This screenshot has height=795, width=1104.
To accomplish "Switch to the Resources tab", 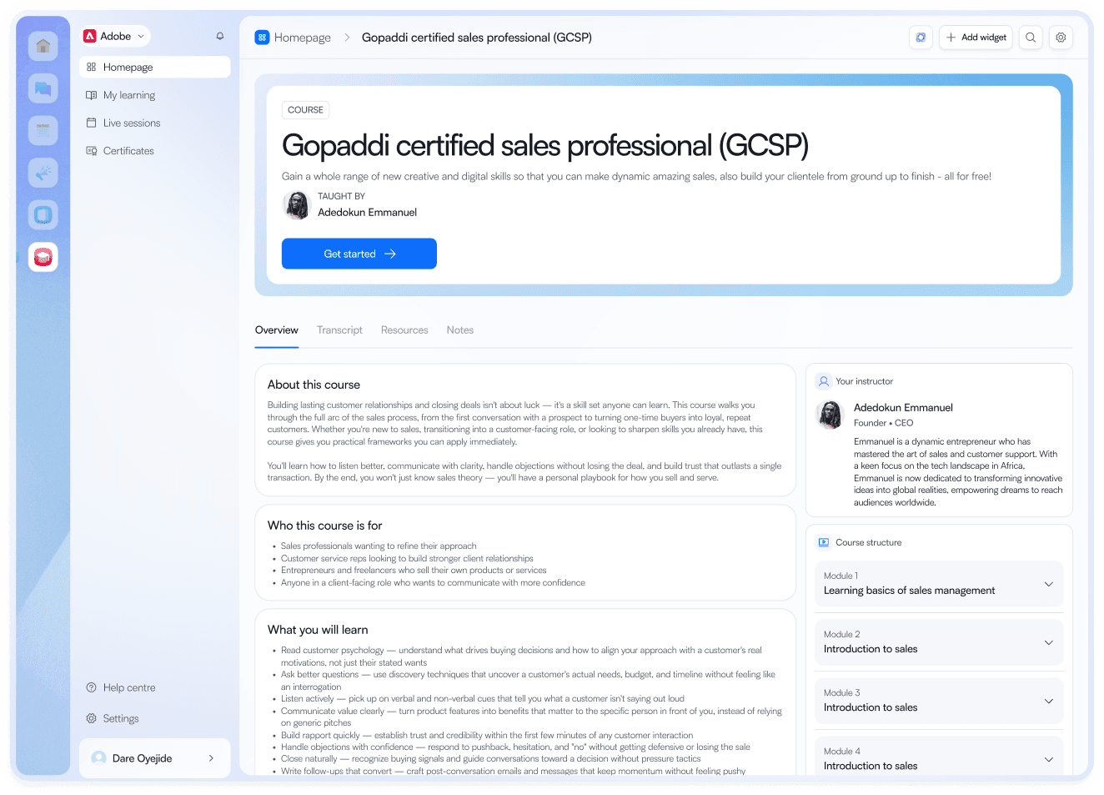I will (x=404, y=330).
